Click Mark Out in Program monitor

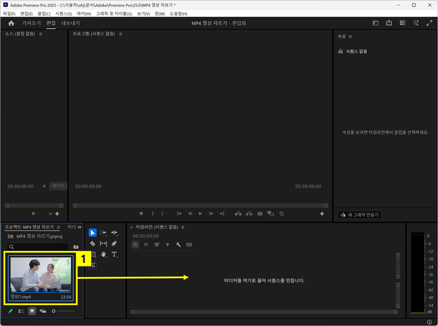tap(162, 214)
